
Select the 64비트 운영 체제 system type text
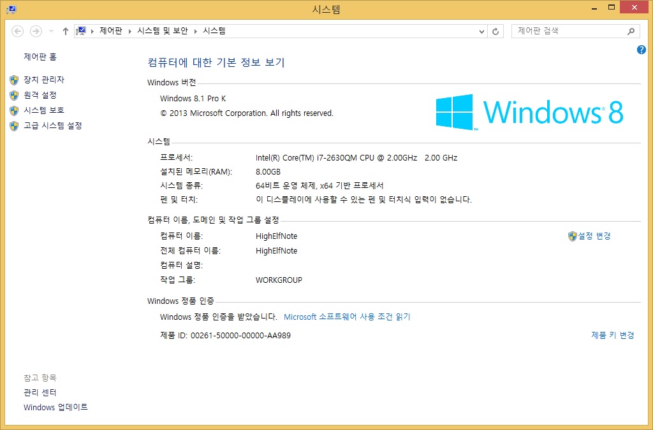coord(319,185)
